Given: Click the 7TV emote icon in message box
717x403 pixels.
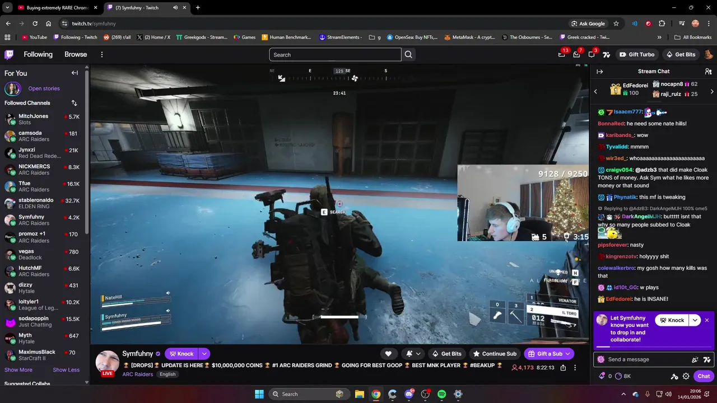Looking at the screenshot, I should (x=707, y=359).
